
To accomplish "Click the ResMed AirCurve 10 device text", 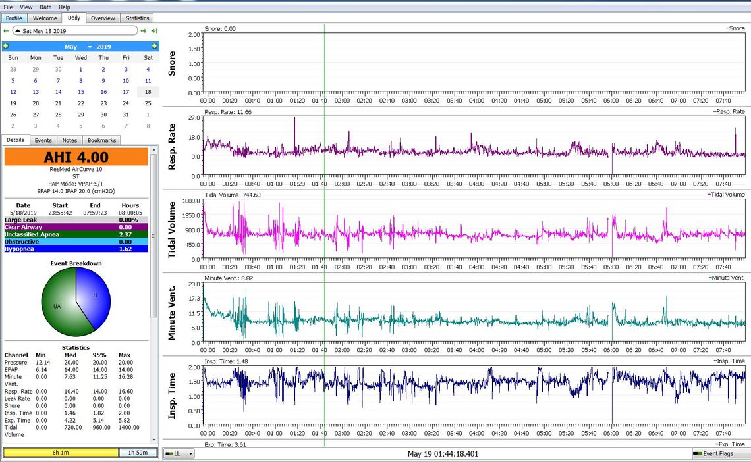I will pyautogui.click(x=76, y=169).
